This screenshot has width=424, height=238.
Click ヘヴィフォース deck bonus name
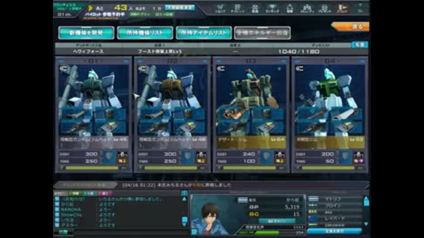[88, 51]
